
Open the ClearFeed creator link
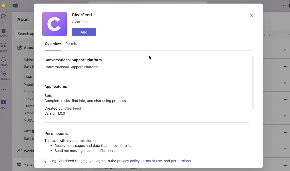tap(73, 108)
